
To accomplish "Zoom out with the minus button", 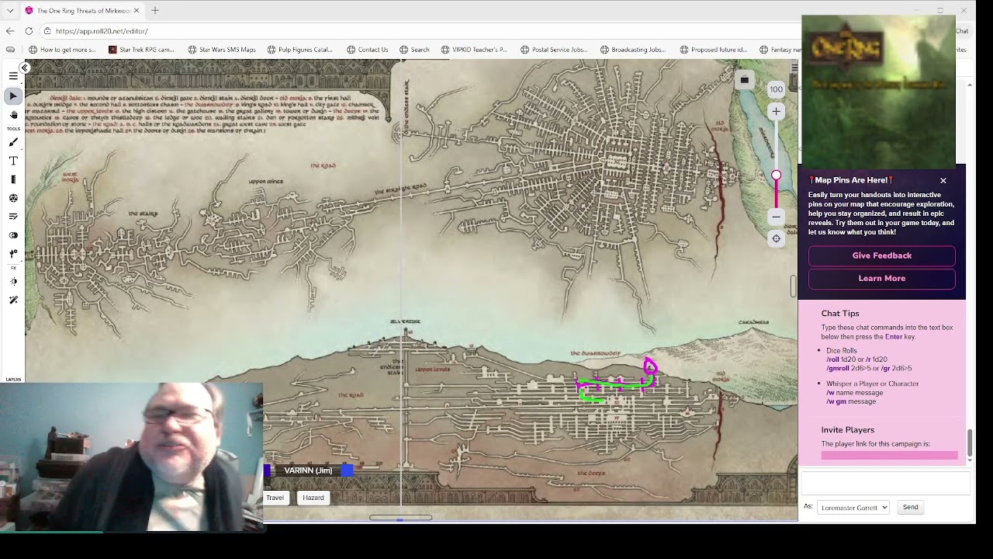I will (x=776, y=217).
